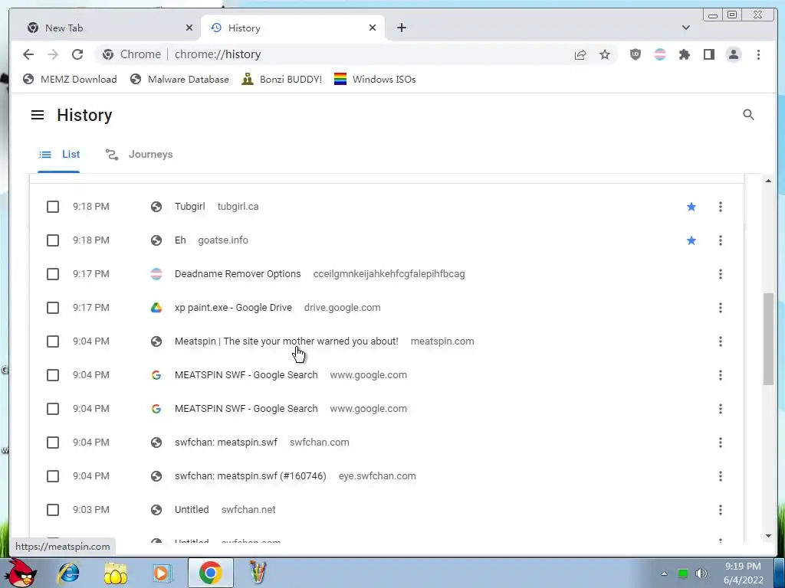Reload the history page
This screenshot has height=588, width=785.
77,54
